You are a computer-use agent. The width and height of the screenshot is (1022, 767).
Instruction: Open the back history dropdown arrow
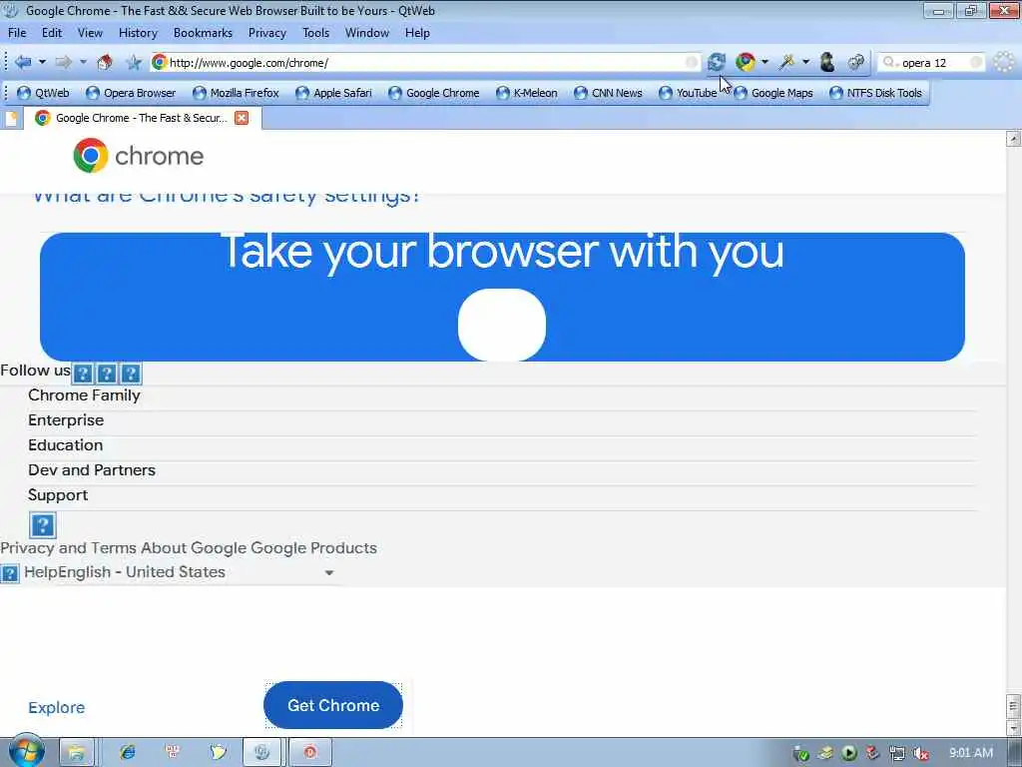coord(42,63)
